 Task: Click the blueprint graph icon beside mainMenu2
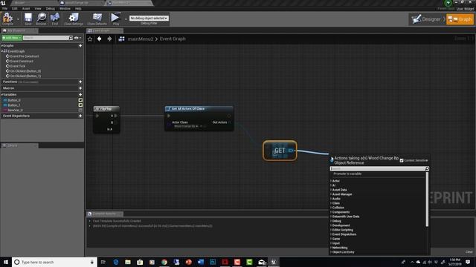pyautogui.click(x=121, y=39)
